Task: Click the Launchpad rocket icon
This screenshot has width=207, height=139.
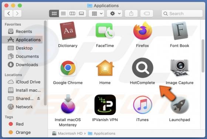Action: tap(180, 105)
